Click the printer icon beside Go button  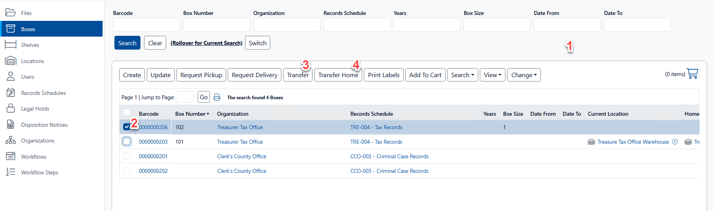(217, 97)
